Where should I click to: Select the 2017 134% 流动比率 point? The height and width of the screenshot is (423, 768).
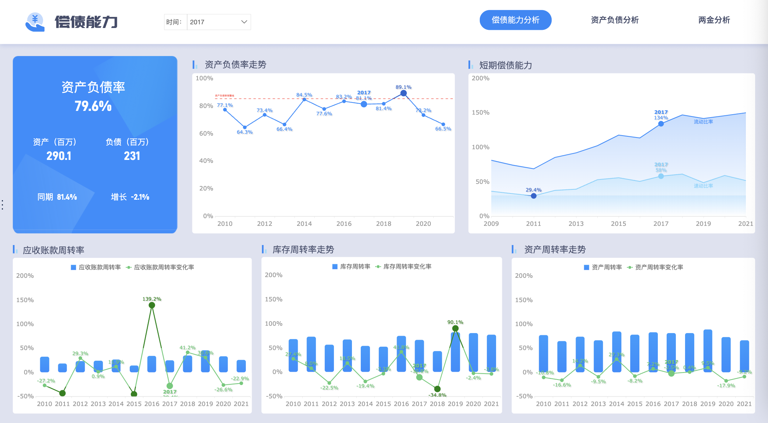(x=661, y=124)
